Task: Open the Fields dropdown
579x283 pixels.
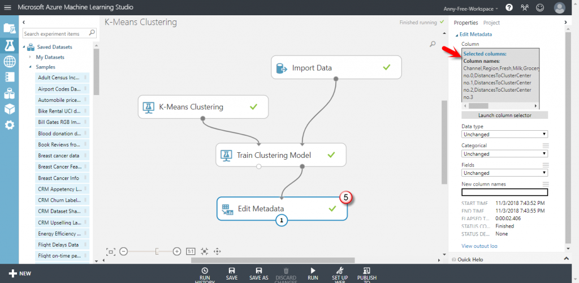Action: (504, 173)
